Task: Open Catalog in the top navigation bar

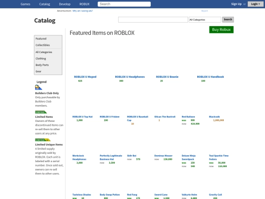Action: 45,4
